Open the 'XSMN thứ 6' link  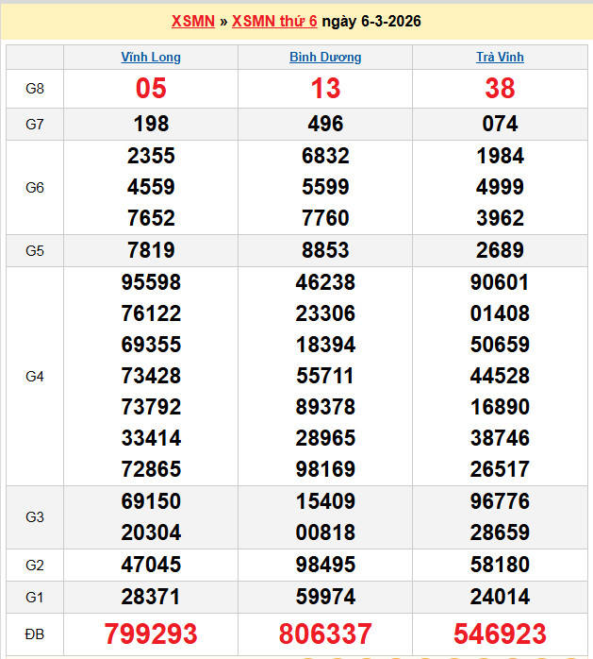click(274, 21)
